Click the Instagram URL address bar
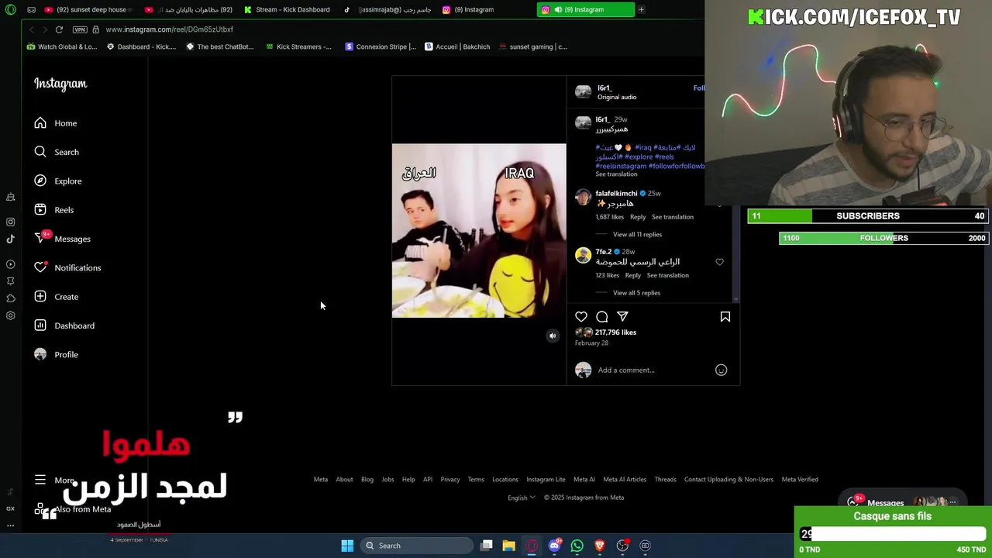This screenshot has height=558, width=992. (x=169, y=29)
